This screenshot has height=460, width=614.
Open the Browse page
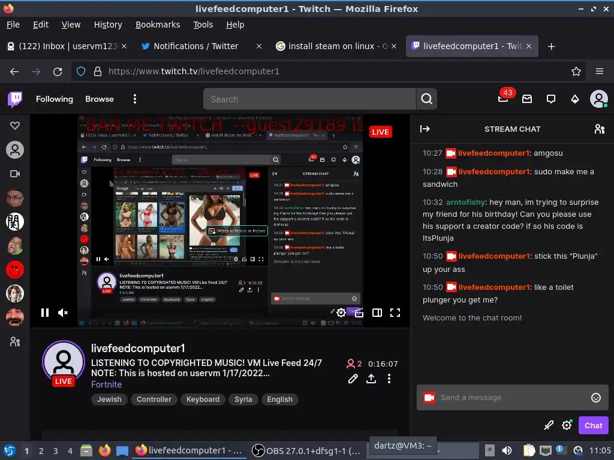pos(100,99)
